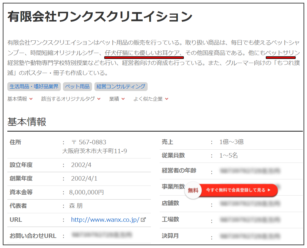Open the 経営コンサルティング tag
The image size is (307, 248).
click(x=121, y=87)
